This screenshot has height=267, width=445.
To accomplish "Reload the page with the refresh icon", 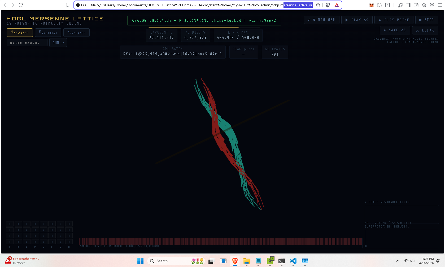I will (x=21, y=5).
